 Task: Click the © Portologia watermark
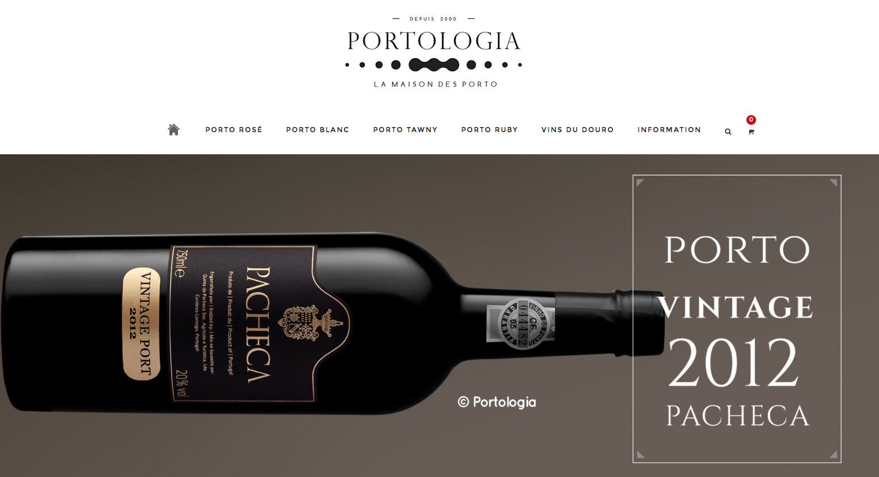(496, 402)
